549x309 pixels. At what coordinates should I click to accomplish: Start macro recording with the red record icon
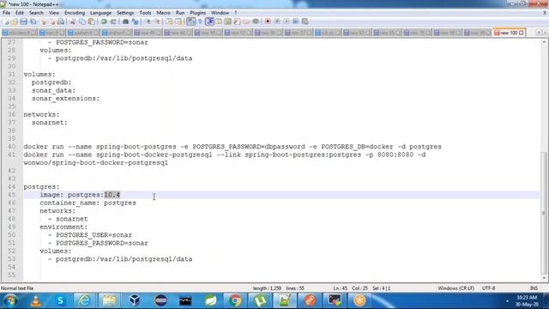coord(268,21)
